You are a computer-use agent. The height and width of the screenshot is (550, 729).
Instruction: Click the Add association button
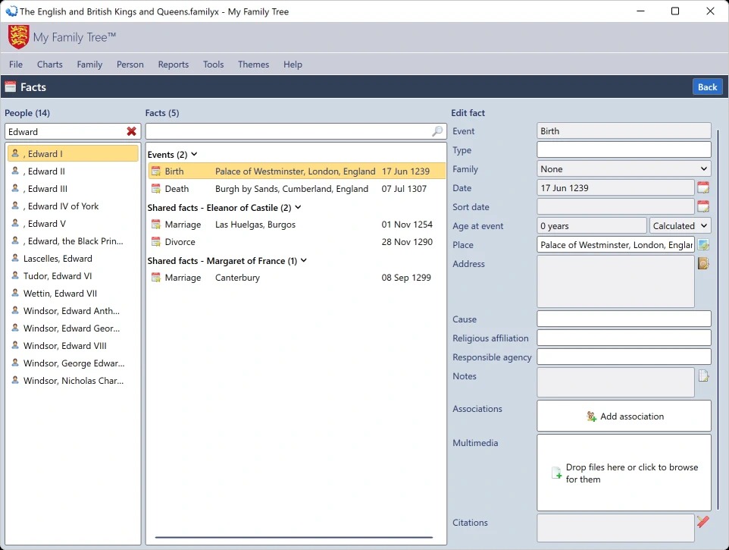click(624, 416)
